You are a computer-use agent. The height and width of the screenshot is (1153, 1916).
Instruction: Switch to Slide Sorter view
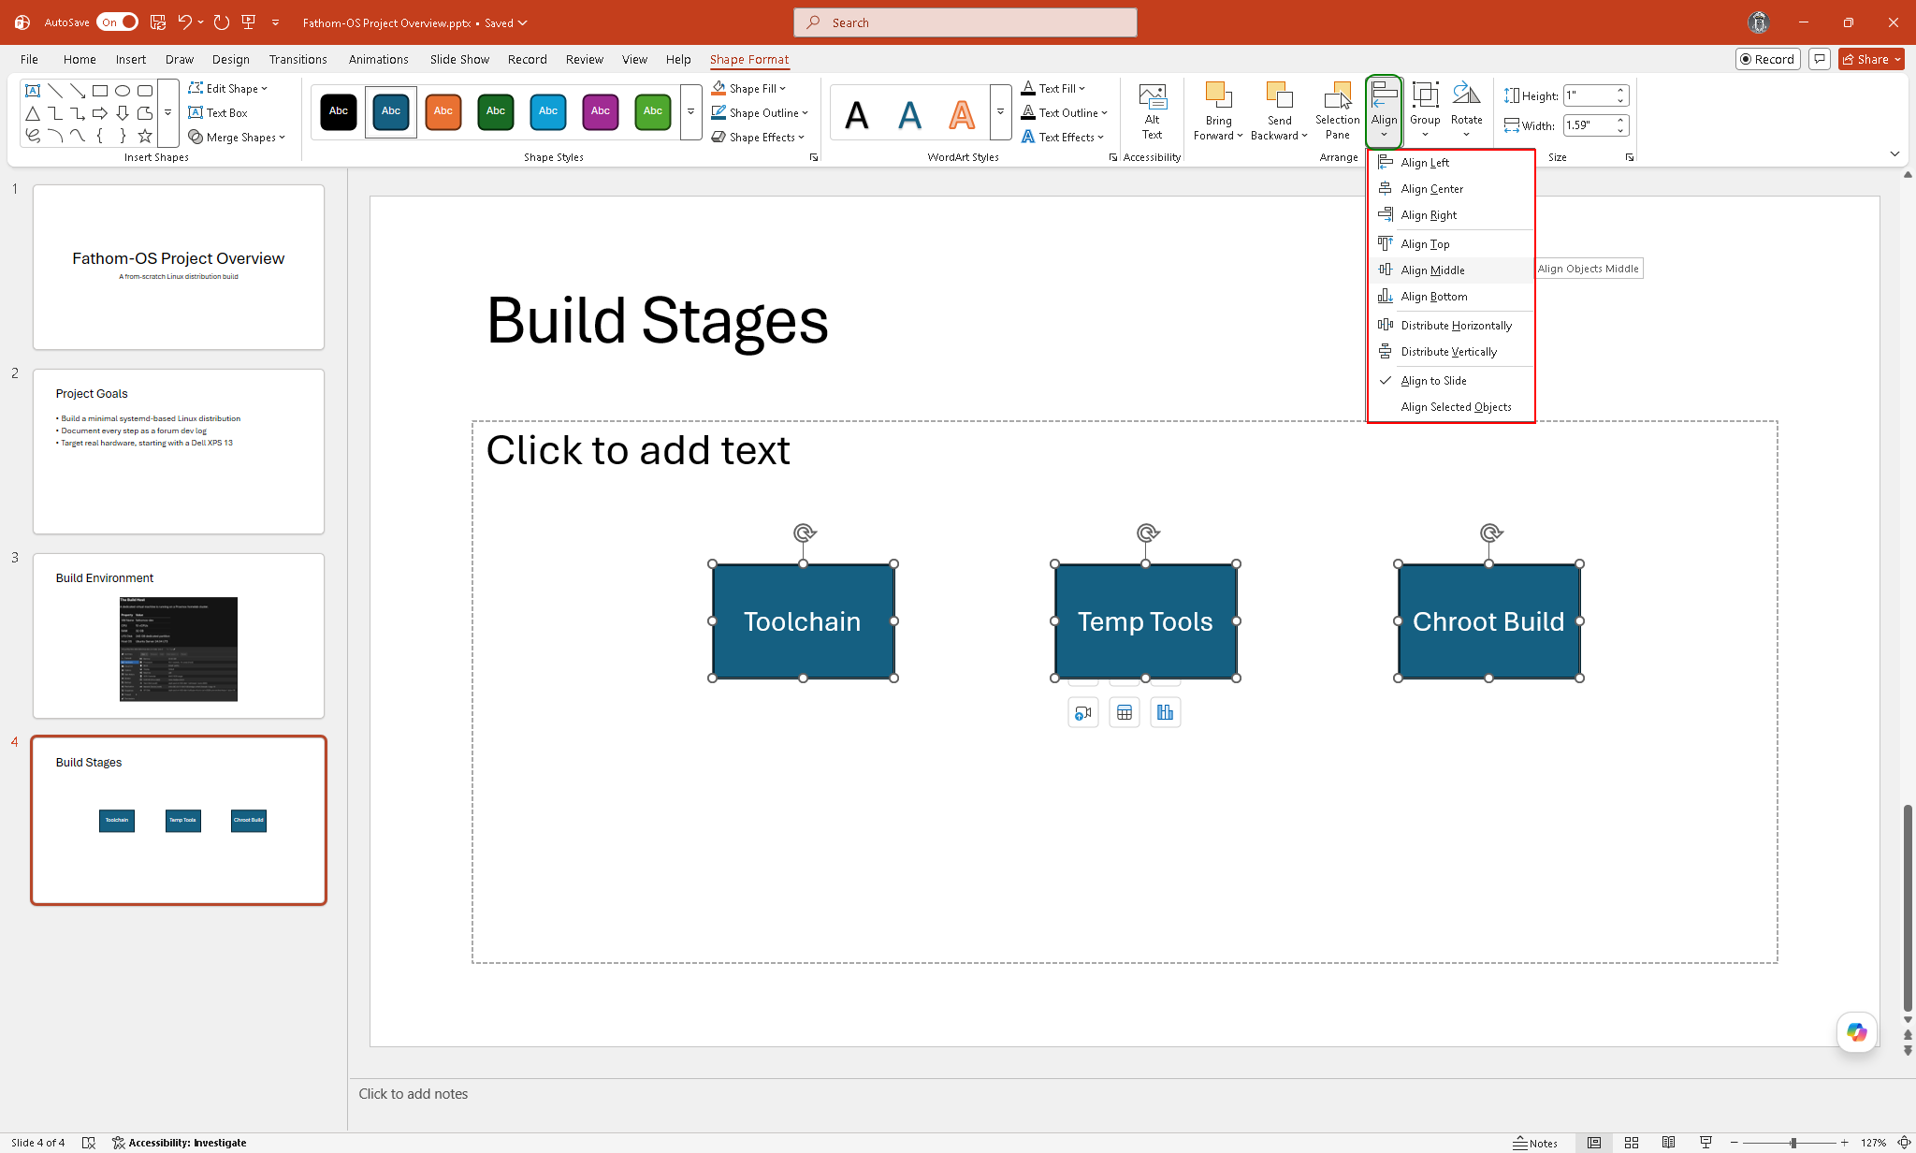[x=1632, y=1143]
